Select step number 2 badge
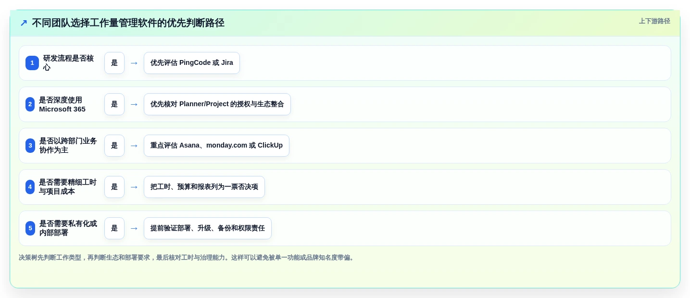 pyautogui.click(x=30, y=104)
